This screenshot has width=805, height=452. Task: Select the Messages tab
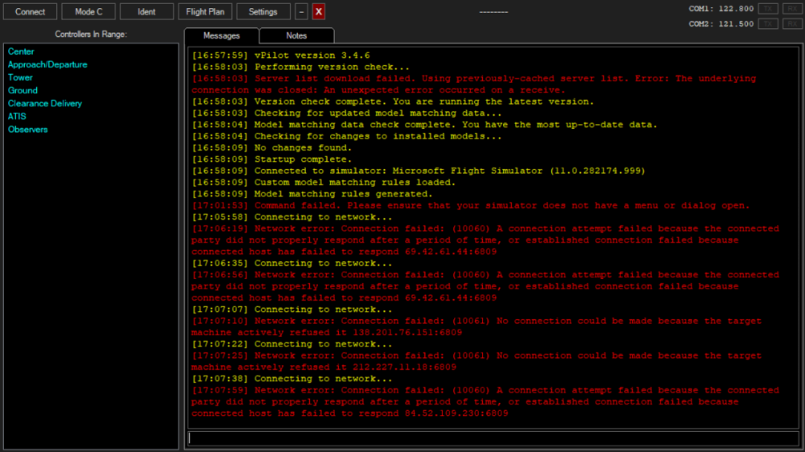221,35
